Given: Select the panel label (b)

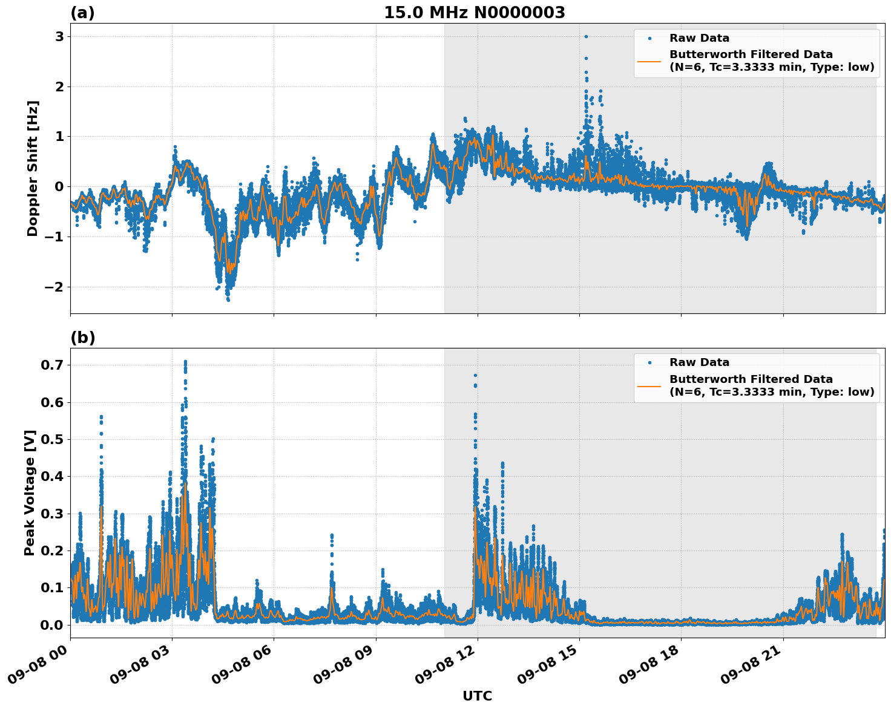Looking at the screenshot, I should tap(83, 336).
